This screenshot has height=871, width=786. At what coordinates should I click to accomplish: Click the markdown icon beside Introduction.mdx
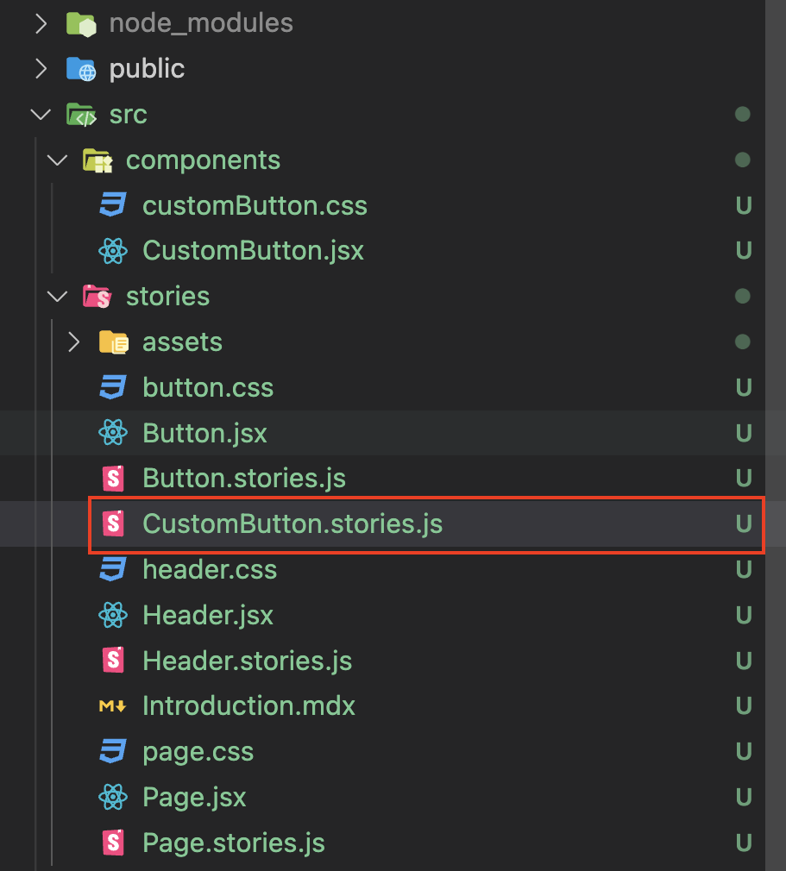click(x=113, y=706)
